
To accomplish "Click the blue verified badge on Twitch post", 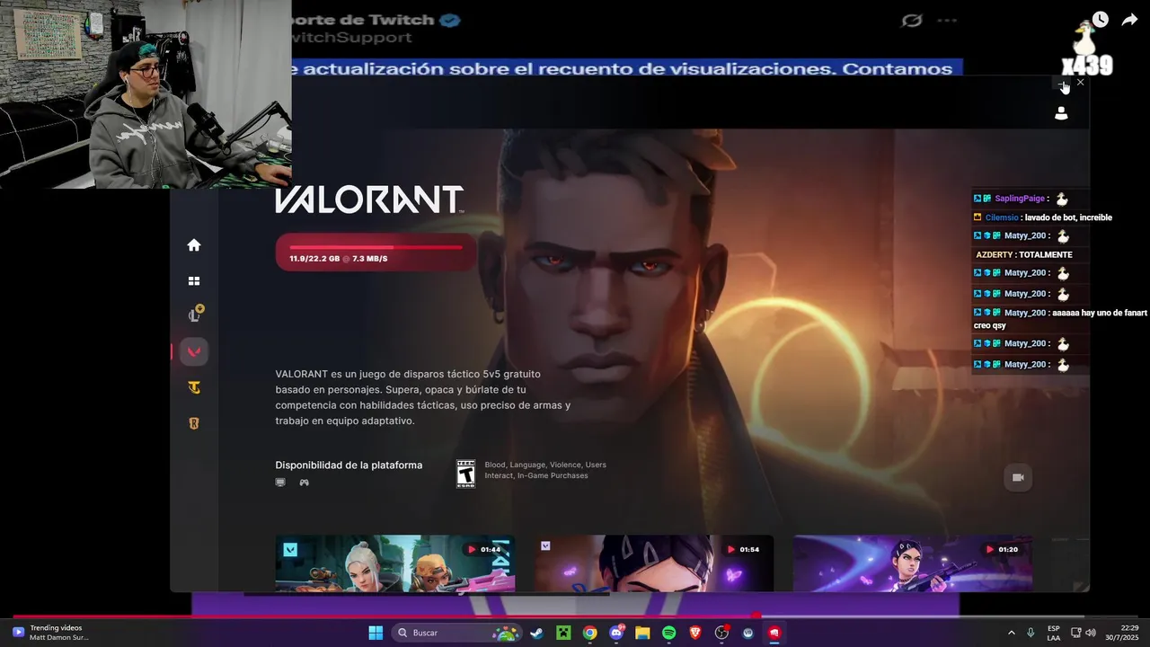I will pyautogui.click(x=451, y=20).
